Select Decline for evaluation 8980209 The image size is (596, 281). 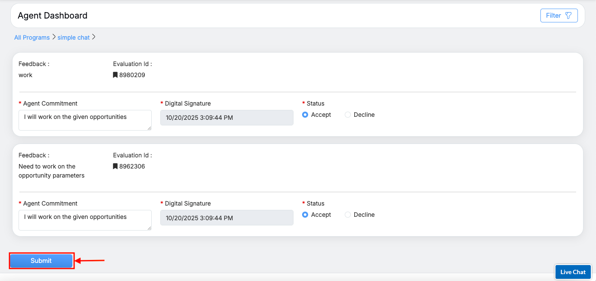(348, 115)
